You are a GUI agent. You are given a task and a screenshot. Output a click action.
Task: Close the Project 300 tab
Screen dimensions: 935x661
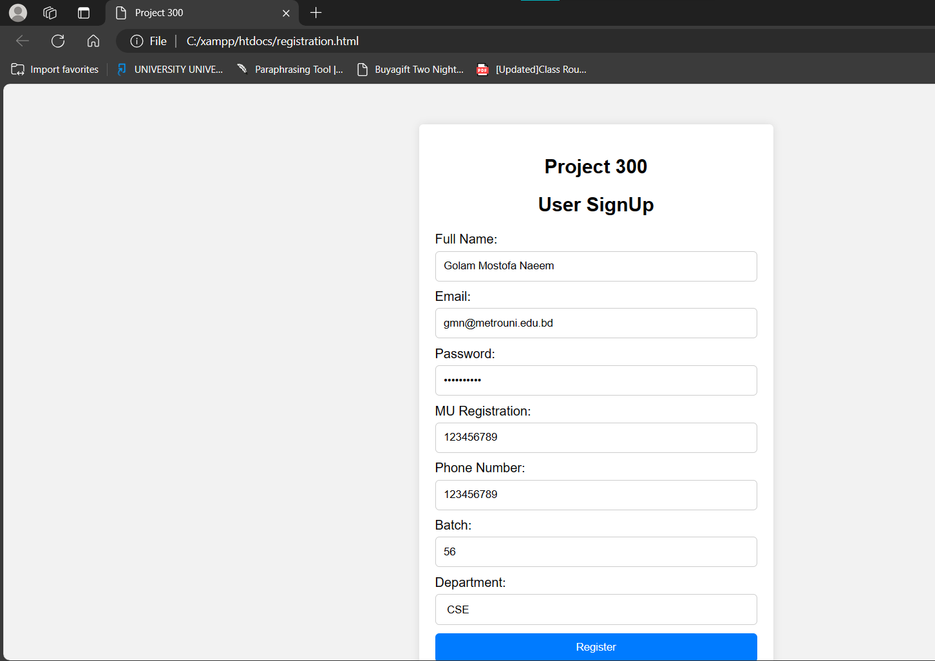(286, 13)
